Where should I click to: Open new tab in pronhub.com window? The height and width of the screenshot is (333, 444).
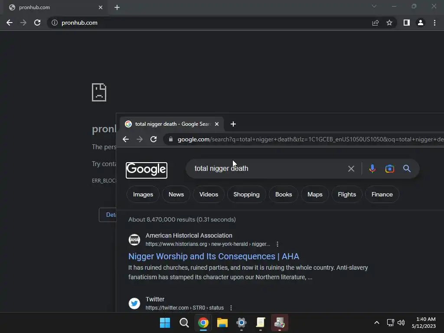117,7
